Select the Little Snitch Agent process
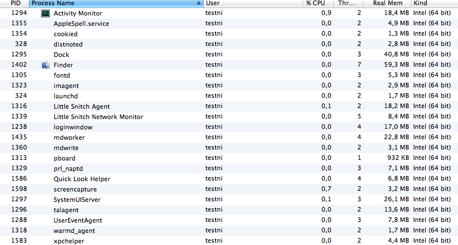458x245 pixels. 82,106
